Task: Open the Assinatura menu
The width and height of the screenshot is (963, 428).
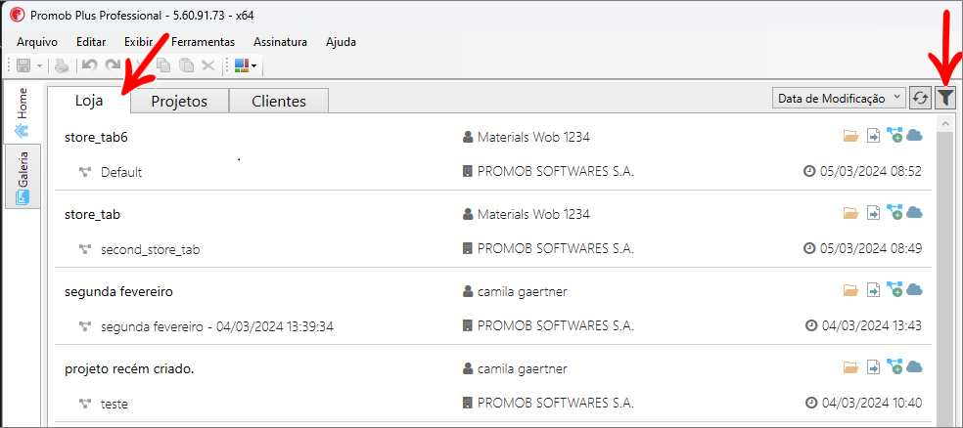Action: coord(280,42)
